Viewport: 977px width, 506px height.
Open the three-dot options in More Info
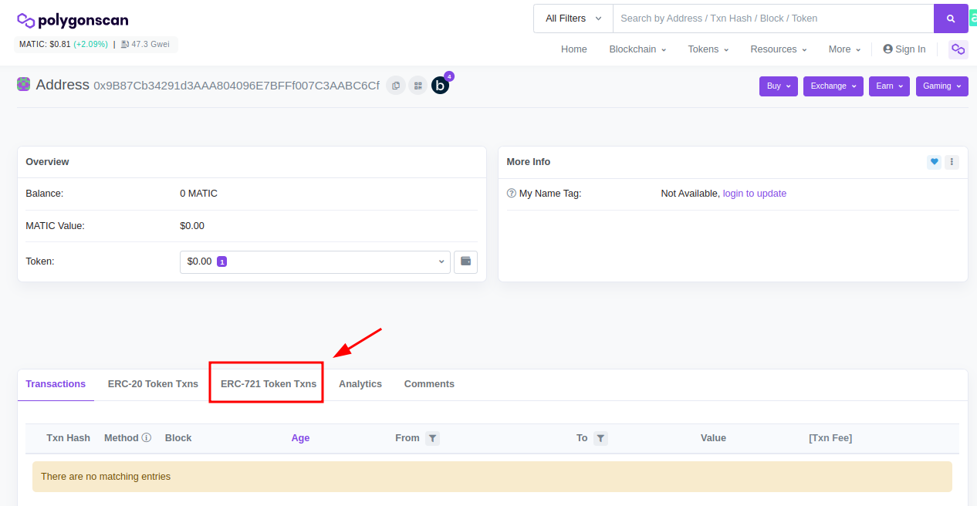coord(952,162)
